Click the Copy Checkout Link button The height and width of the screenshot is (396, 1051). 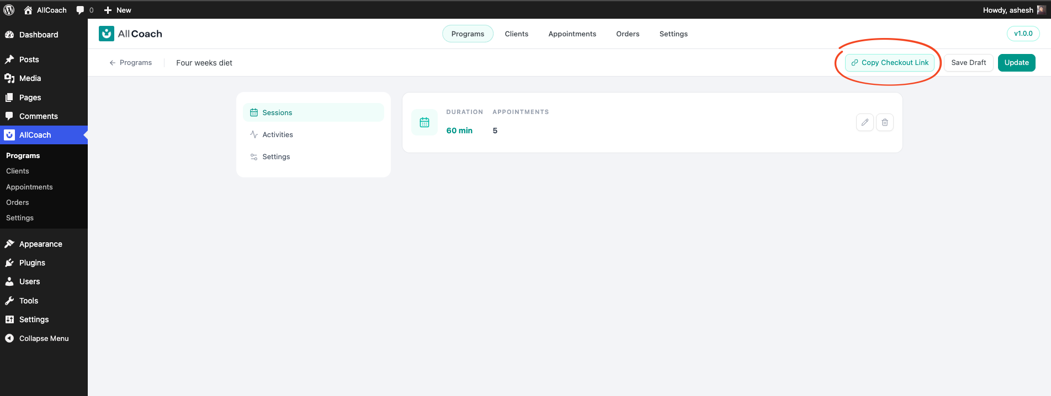[890, 63]
